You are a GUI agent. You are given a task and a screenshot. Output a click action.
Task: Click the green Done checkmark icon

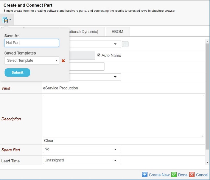pos(174,175)
